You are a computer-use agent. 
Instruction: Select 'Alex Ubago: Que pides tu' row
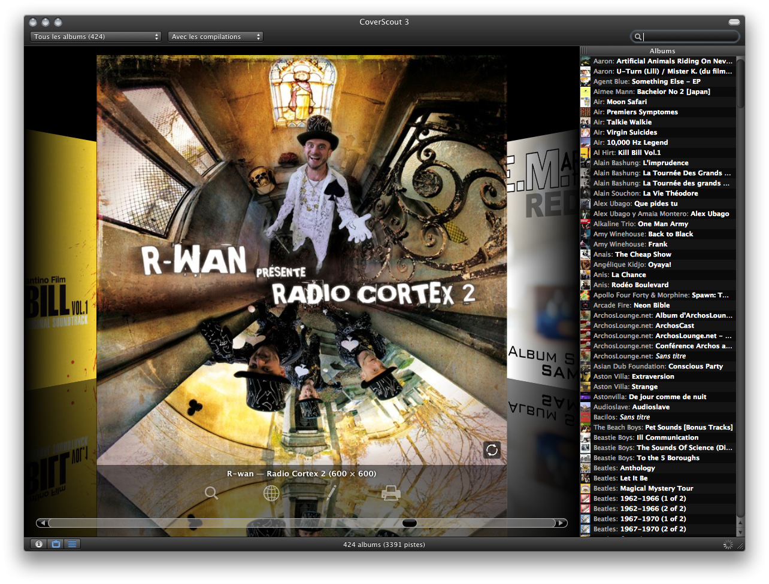(x=658, y=203)
